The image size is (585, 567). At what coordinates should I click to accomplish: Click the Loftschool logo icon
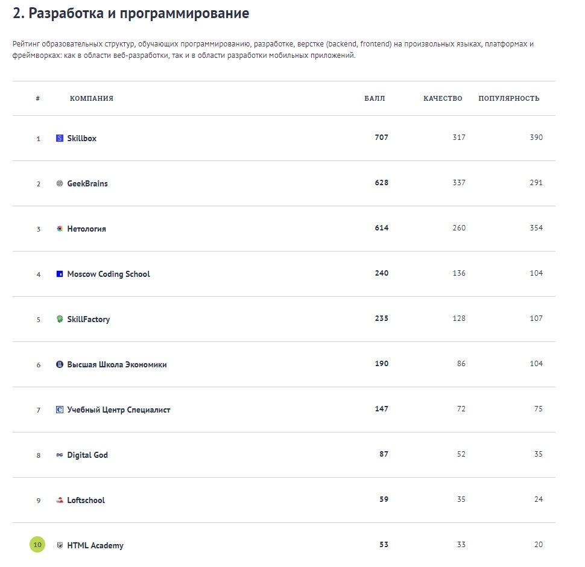click(60, 500)
